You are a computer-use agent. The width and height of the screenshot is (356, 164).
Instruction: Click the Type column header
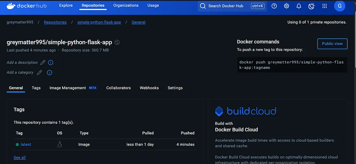(x=84, y=133)
